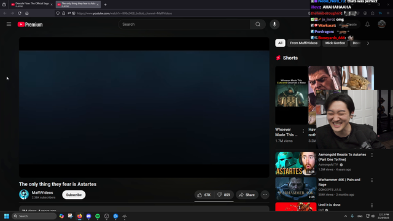The height and width of the screenshot is (221, 393).
Task: Open options menu for Pain and Rage video
Action: 372,180
